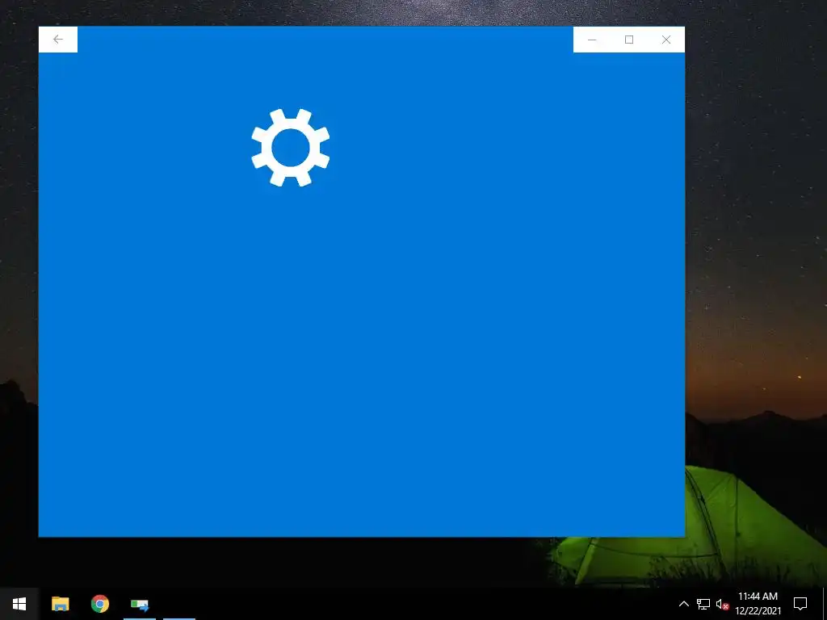Open the Windows Start menu
This screenshot has height=620, width=827.
19,604
